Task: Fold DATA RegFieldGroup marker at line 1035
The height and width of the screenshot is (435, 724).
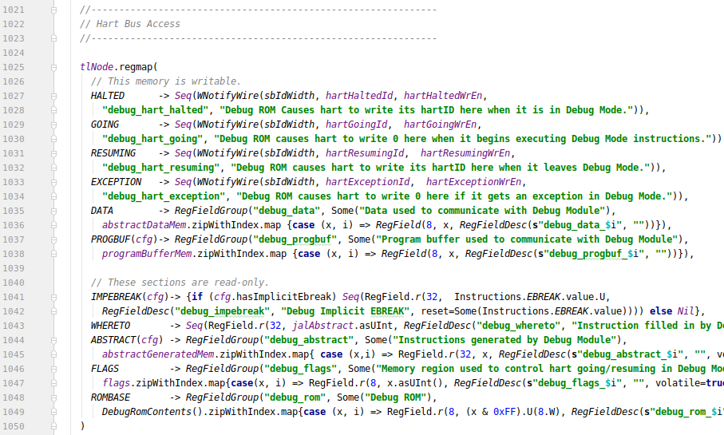Action: pyautogui.click(x=53, y=211)
